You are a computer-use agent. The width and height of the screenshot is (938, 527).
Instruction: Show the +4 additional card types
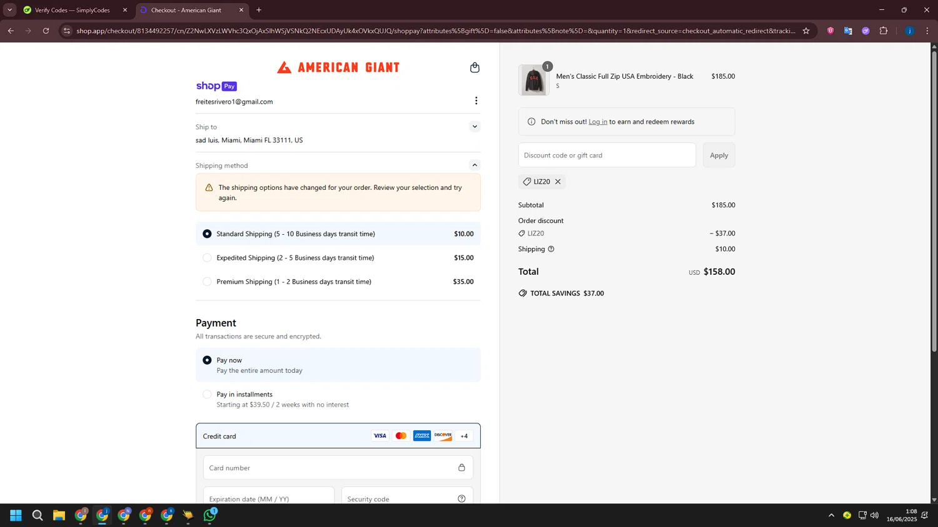coord(464,436)
